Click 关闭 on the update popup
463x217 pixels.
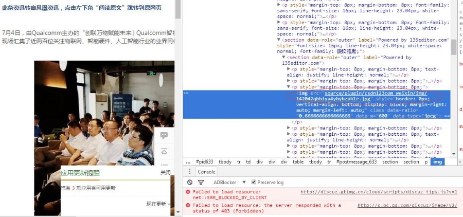[x=165, y=173]
